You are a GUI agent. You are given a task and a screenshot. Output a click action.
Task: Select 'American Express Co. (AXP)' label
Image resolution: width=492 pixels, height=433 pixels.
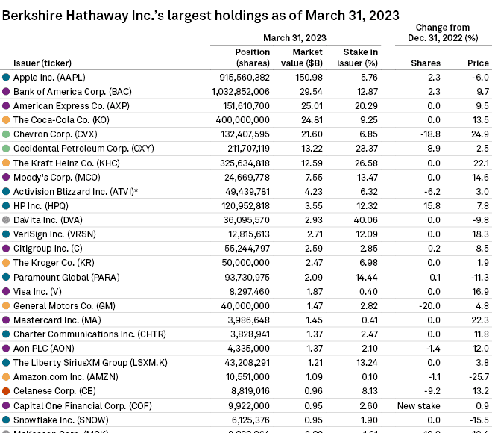click(72, 106)
